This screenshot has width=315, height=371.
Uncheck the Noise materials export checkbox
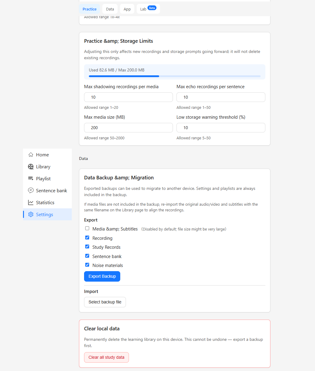[x=87, y=265]
